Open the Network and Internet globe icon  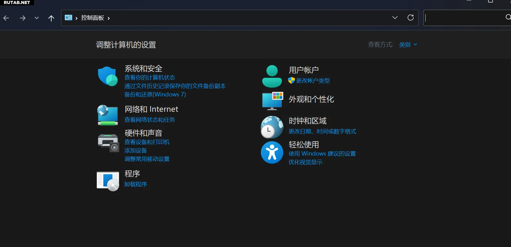tap(108, 115)
